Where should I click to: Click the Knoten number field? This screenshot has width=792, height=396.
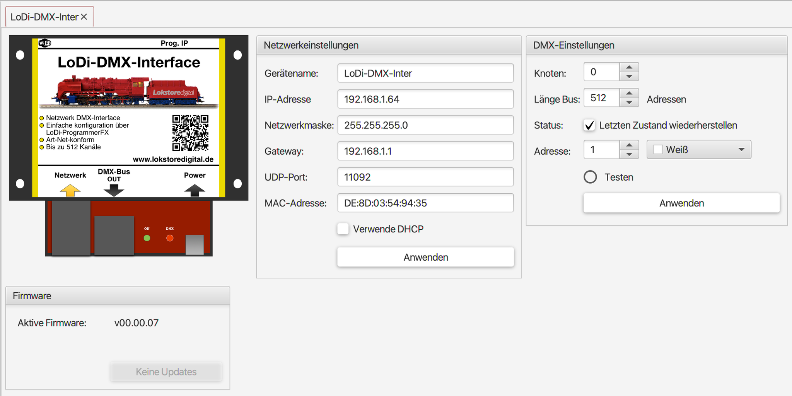(602, 72)
